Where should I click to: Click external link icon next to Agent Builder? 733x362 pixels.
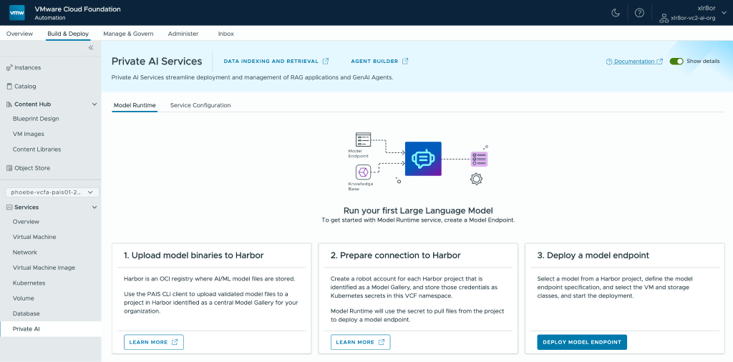pos(405,62)
